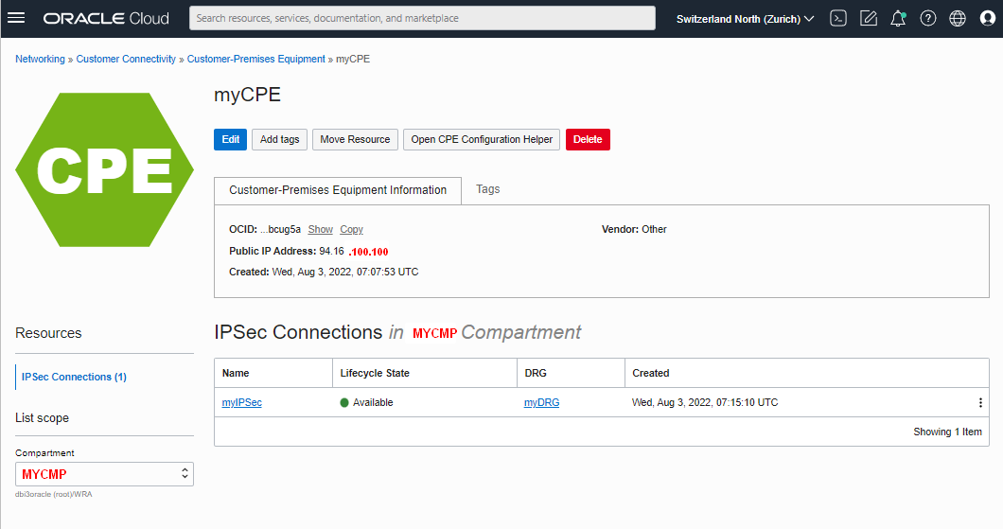Open the myDRG link

[541, 403]
